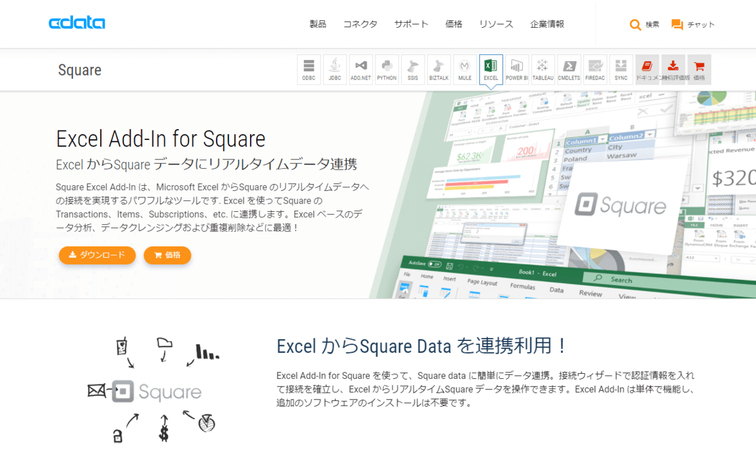The image size is (756, 474).
Task: Click subtitle Excel からSquare データにリアルタイムデータ連携
Action: tap(207, 165)
